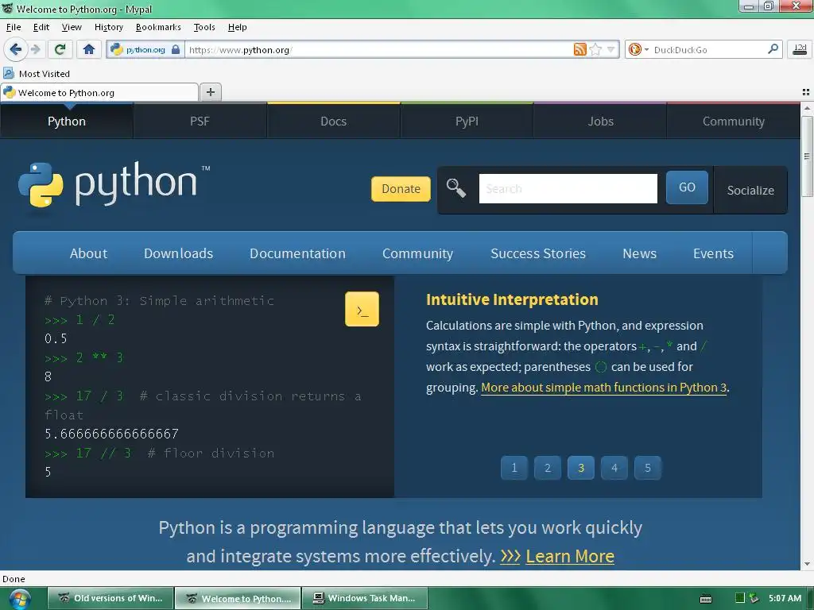Open the File menu
The image size is (814, 610).
[x=14, y=27]
